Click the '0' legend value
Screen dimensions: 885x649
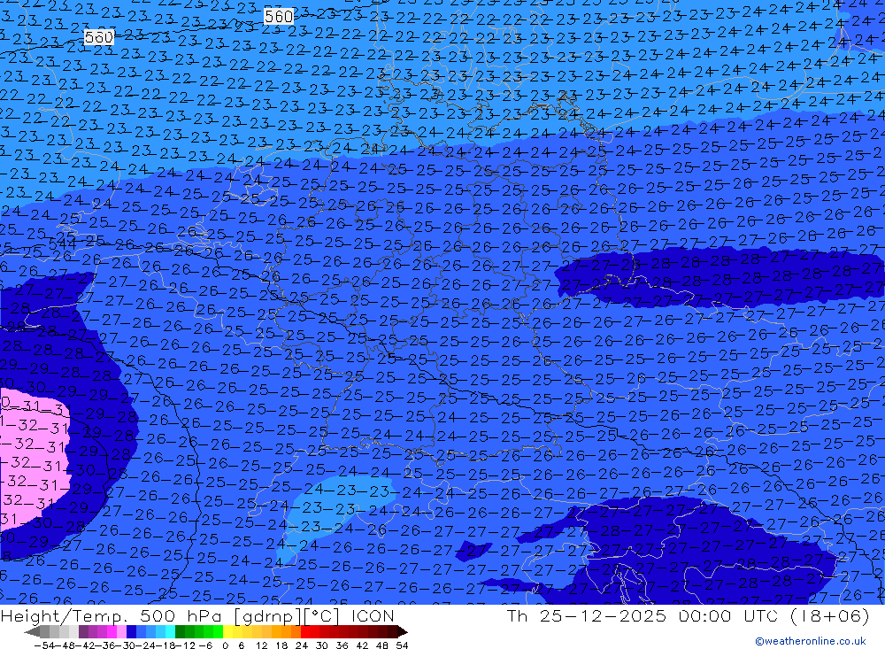pos(225,645)
